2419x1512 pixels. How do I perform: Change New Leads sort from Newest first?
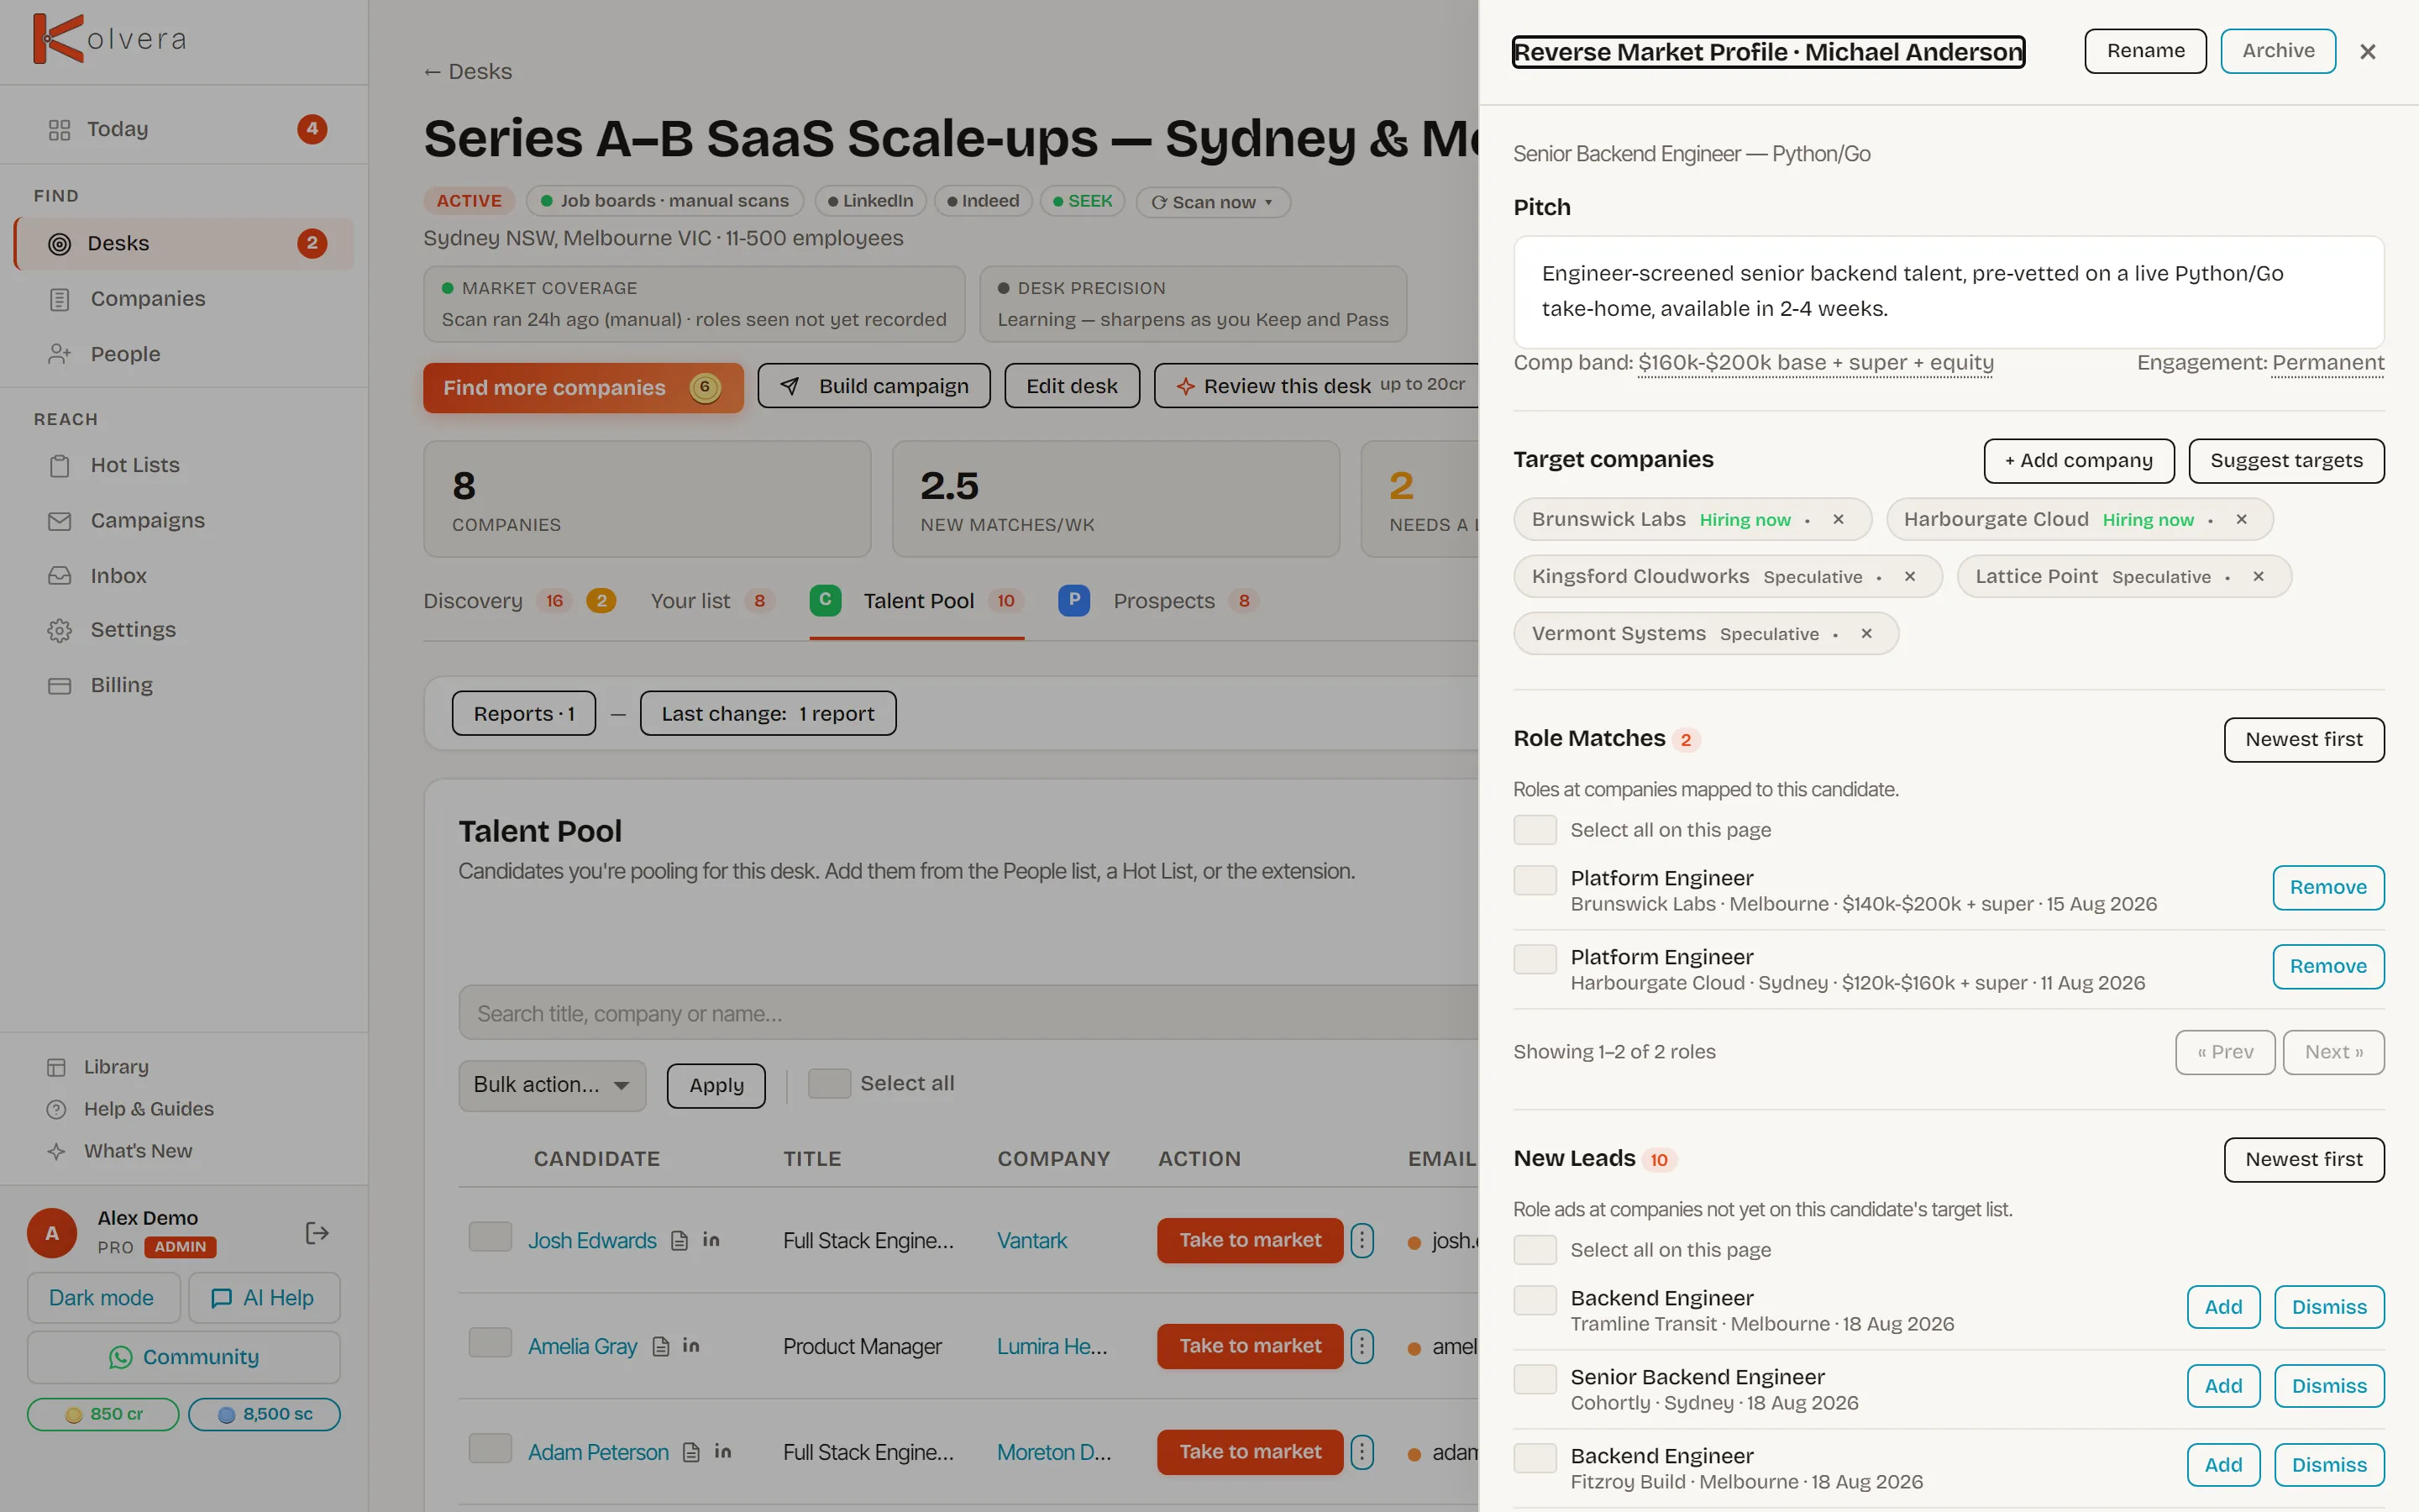click(2303, 1159)
